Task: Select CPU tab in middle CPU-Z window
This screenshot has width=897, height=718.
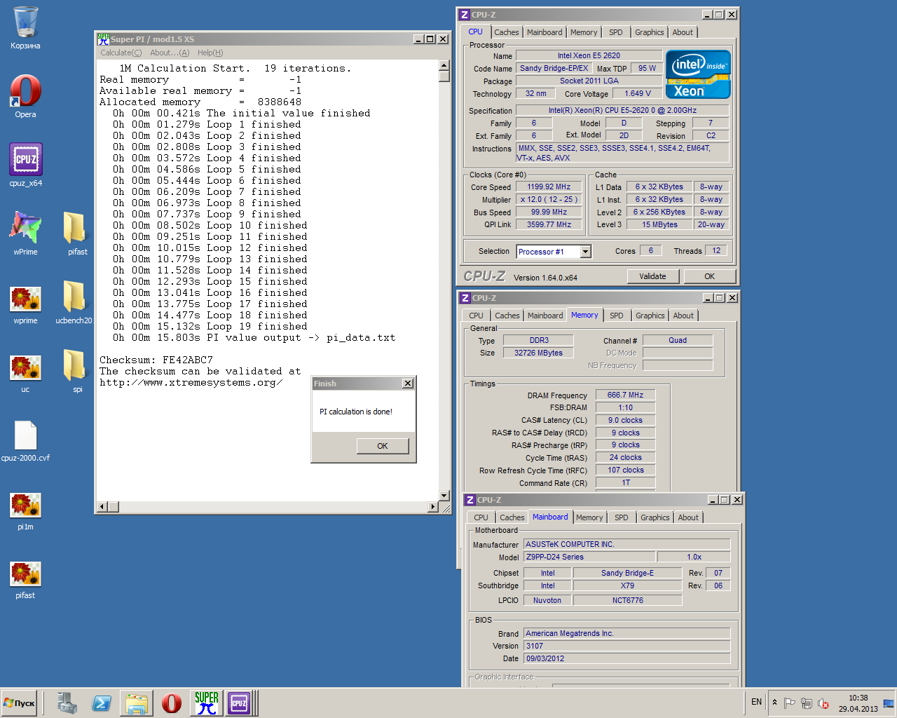Action: click(477, 316)
